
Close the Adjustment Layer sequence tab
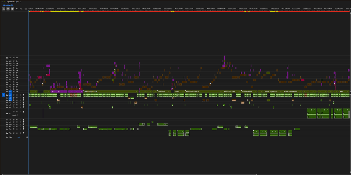point(2,2)
